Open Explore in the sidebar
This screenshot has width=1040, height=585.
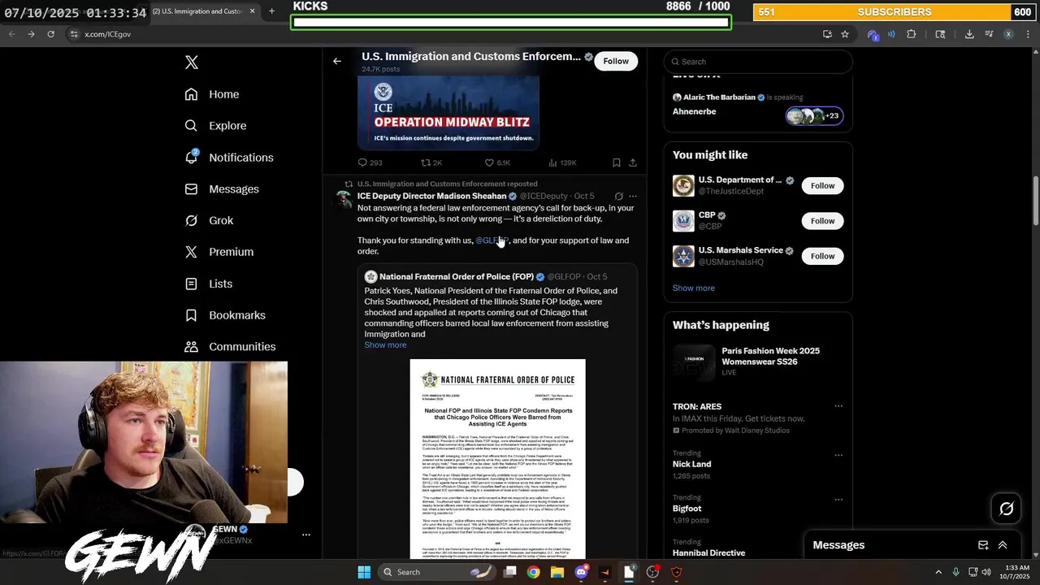pos(215,126)
